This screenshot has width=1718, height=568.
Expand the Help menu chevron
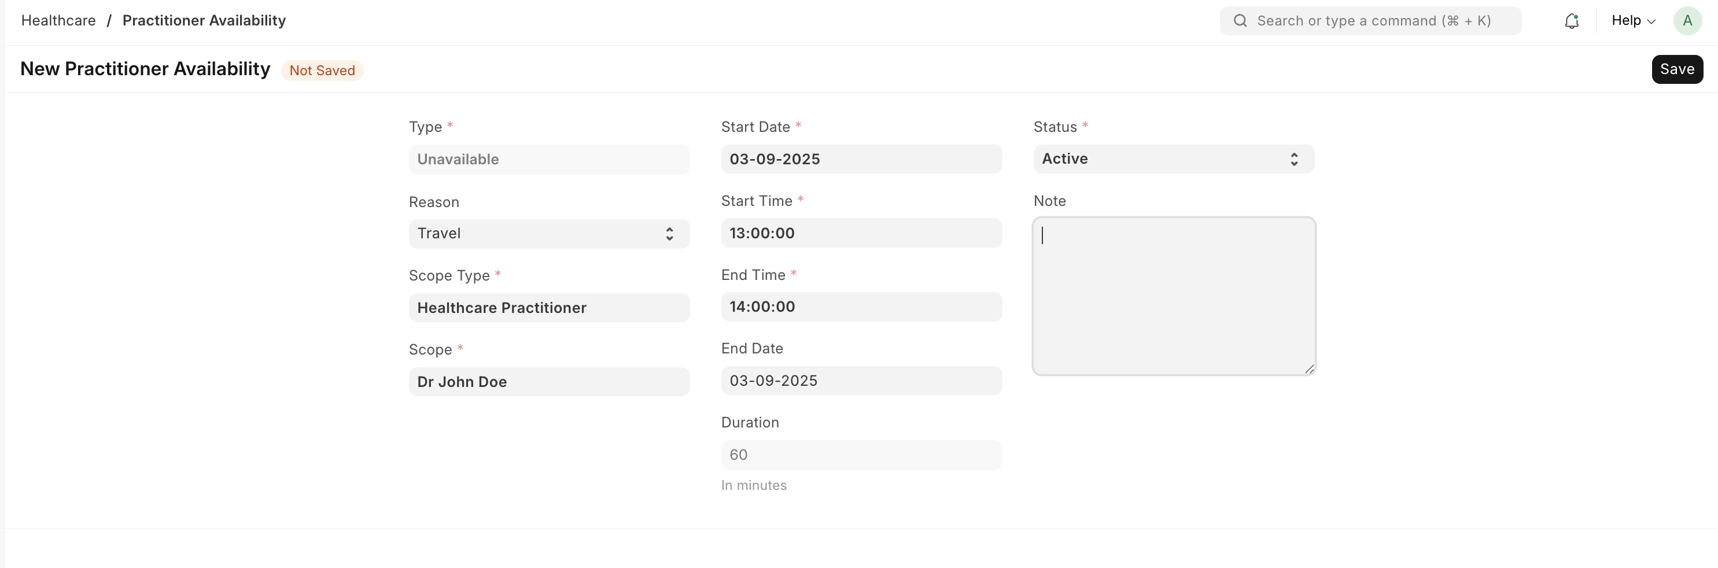point(1651,21)
